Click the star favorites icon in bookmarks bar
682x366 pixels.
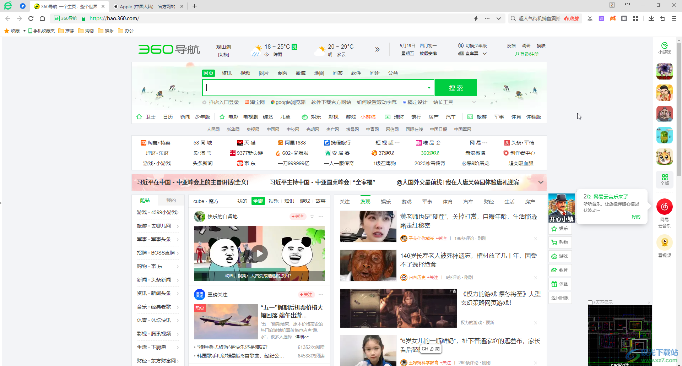pos(7,31)
